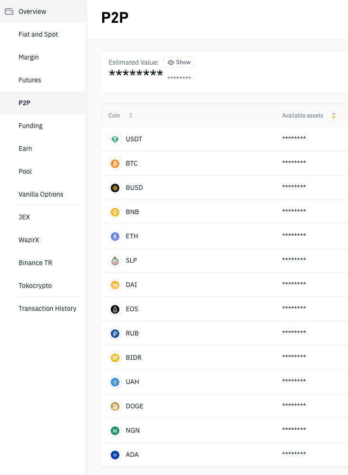Image resolution: width=348 pixels, height=475 pixels.
Task: Click the USDT coin icon
Action: point(115,139)
